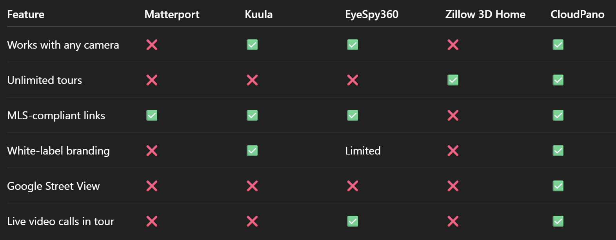Click Matterport's red X for Works with any camera
This screenshot has width=616, height=240.
point(152,45)
